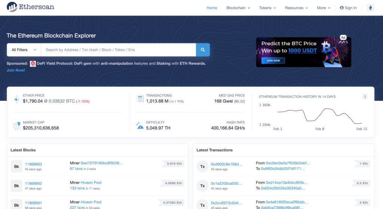
Task: Click the Predict the BTC Price ad banner
Action: 303,52
